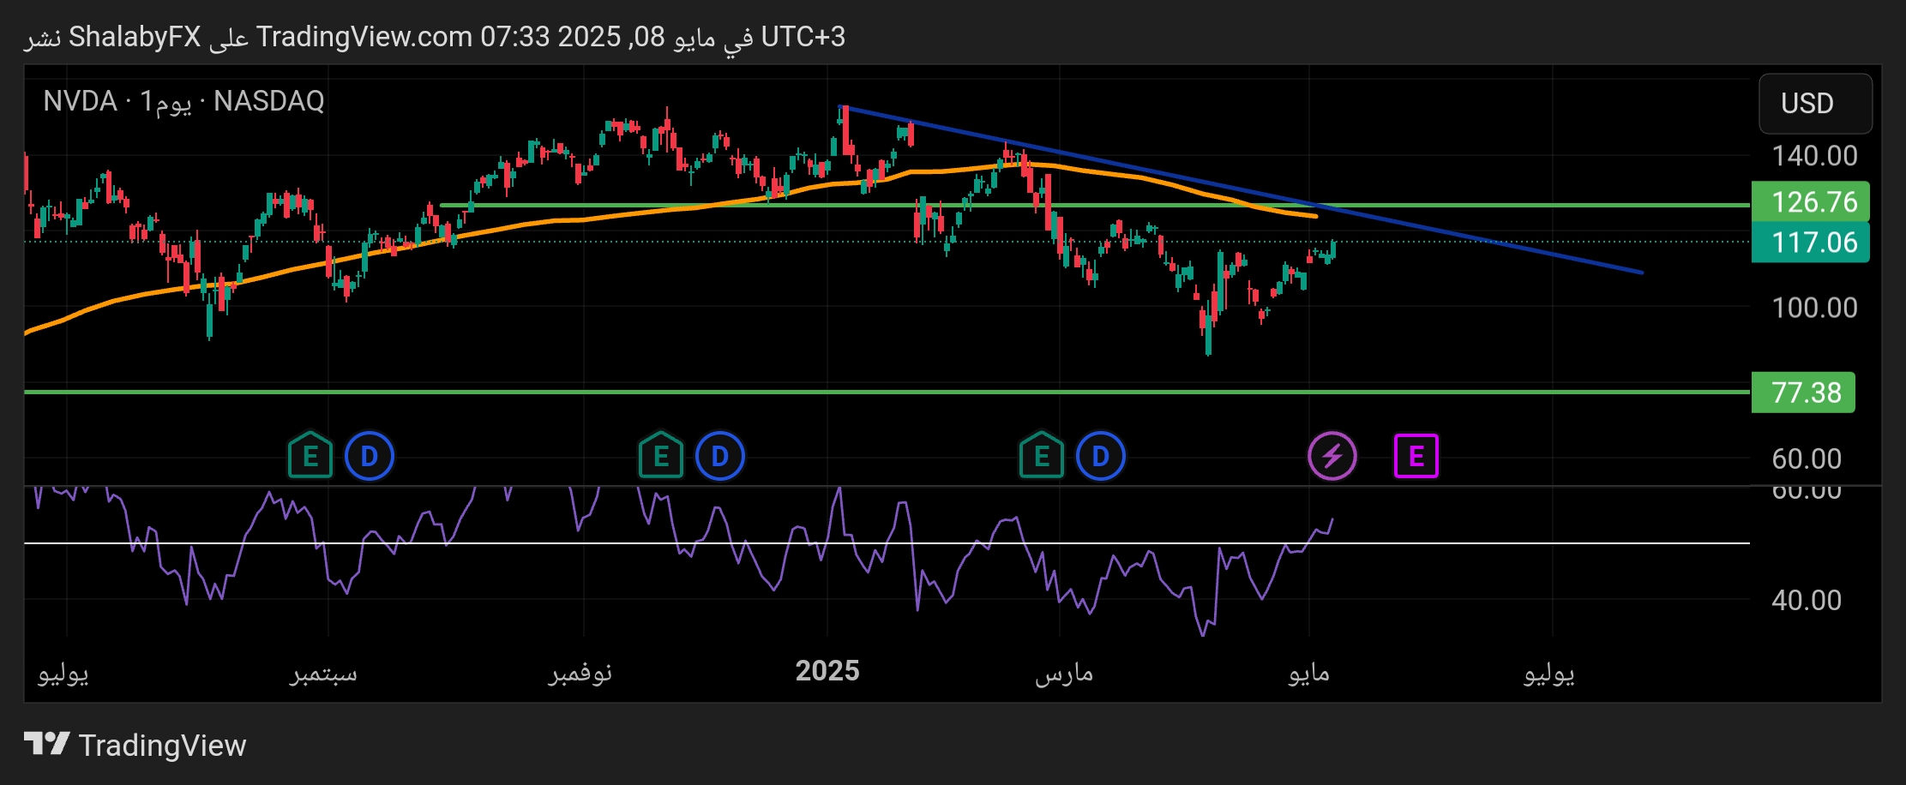Click the dividend D marker near September

(x=370, y=456)
